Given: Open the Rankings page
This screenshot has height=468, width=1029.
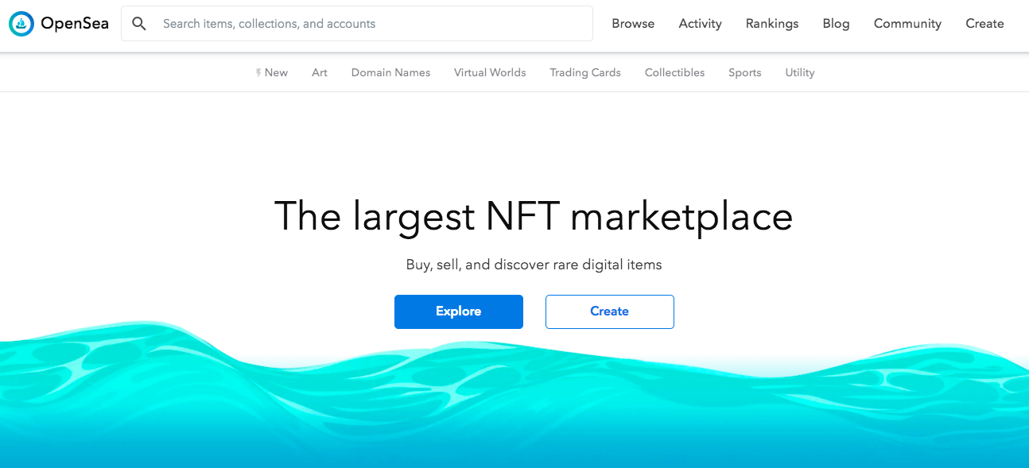Looking at the screenshot, I should 771,24.
